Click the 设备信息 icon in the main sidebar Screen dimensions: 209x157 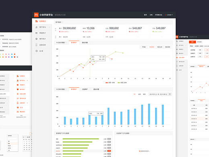pos(37,45)
